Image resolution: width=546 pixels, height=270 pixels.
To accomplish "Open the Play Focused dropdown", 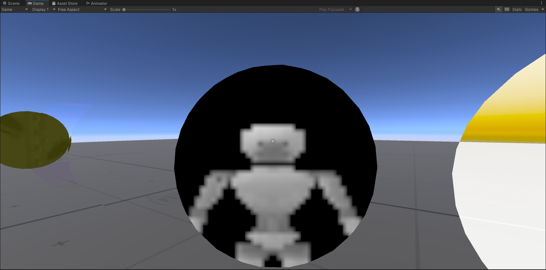I will click(x=335, y=10).
